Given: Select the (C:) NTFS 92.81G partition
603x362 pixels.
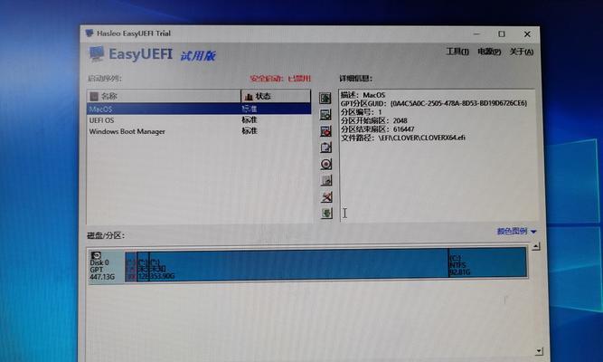Looking at the screenshot, I should [x=487, y=264].
